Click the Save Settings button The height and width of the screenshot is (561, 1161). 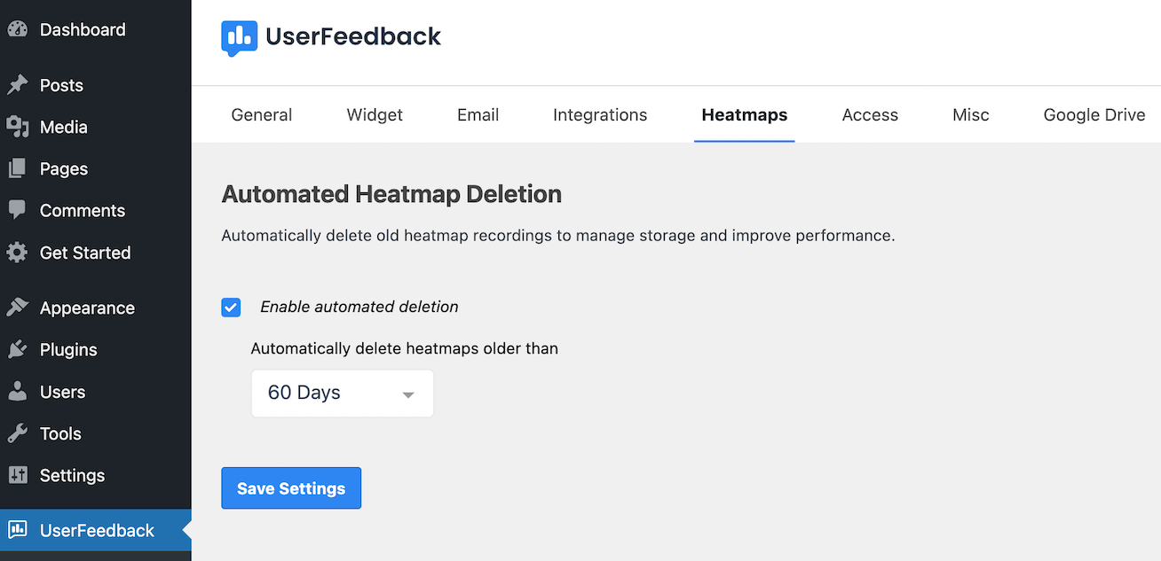click(x=291, y=487)
